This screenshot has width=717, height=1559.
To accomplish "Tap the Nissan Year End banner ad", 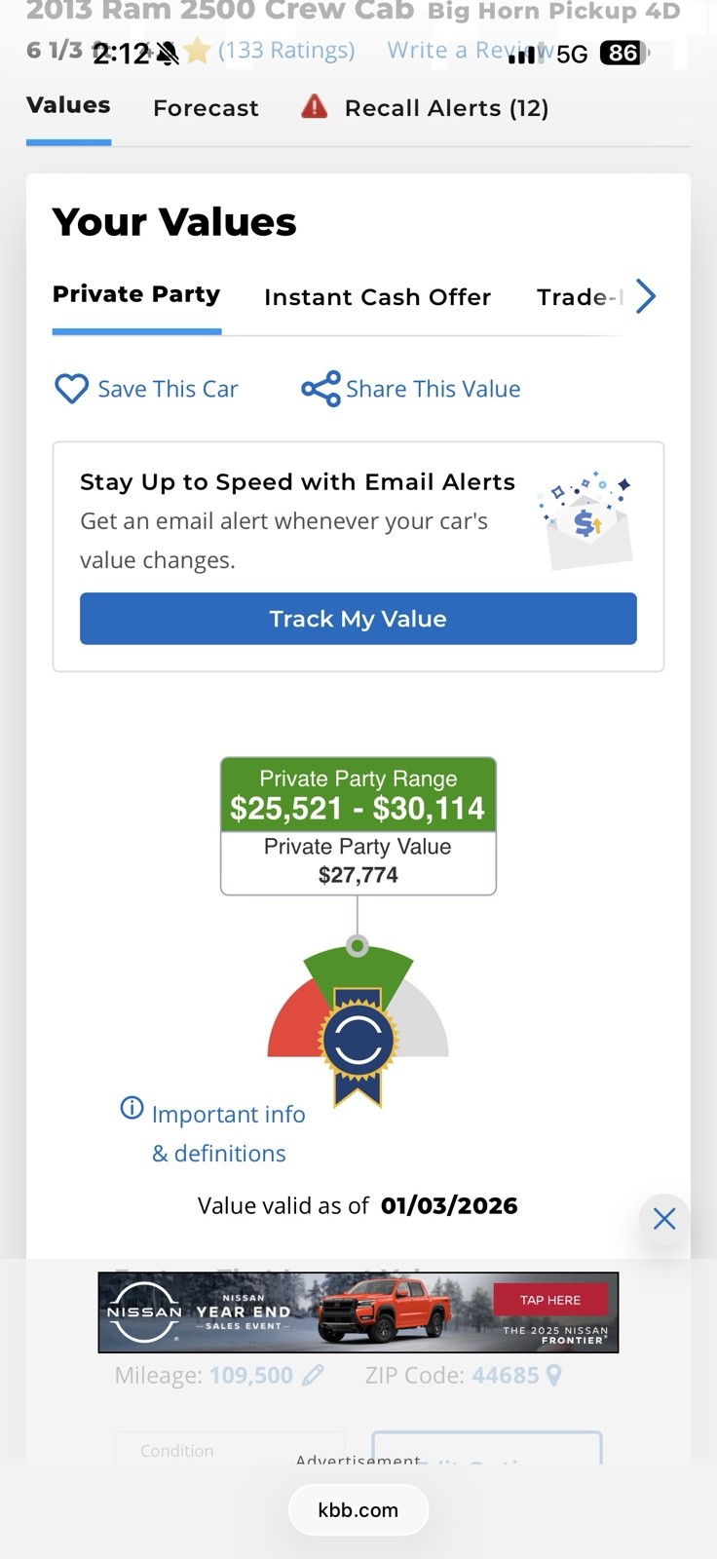I will pyautogui.click(x=358, y=1312).
